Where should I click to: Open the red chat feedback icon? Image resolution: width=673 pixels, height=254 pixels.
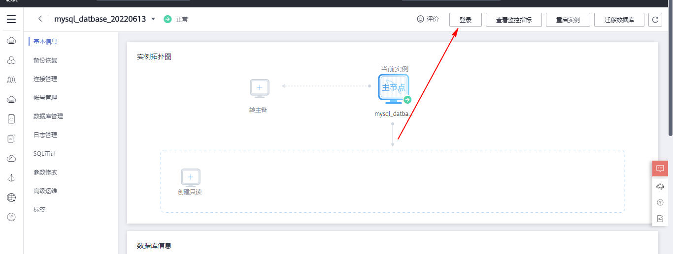[660, 168]
